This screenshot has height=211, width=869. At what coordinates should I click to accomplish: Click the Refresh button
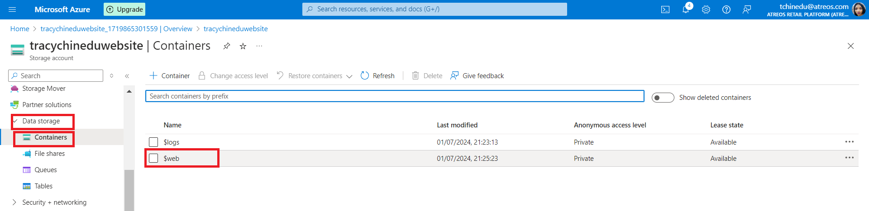(x=377, y=76)
